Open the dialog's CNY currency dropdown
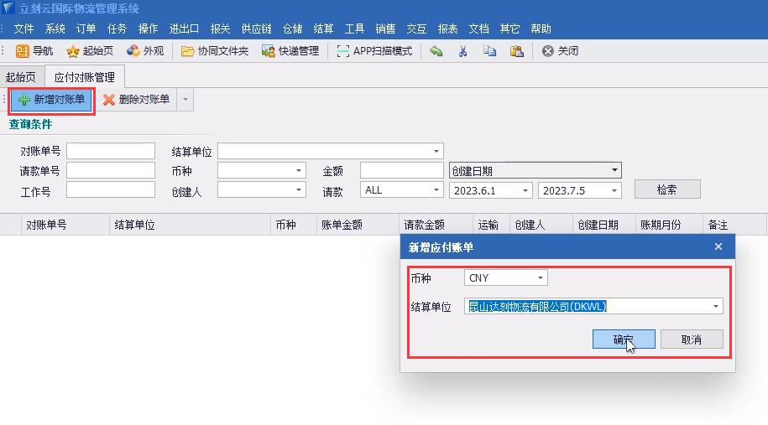Screen dimensions: 768x425 tap(541, 277)
